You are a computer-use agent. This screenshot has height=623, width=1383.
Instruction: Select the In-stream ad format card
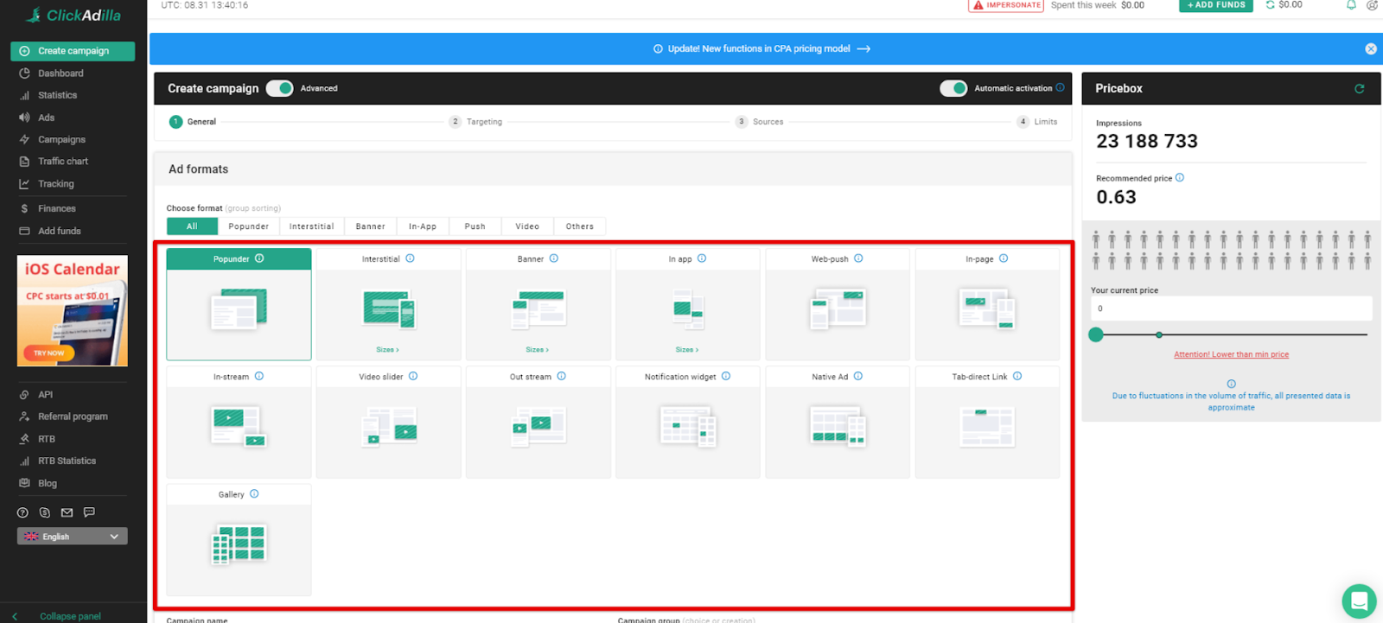point(239,422)
